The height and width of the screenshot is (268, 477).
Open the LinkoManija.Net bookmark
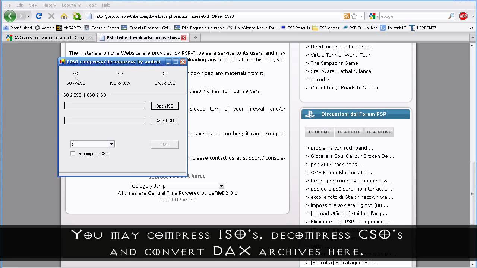point(253,28)
